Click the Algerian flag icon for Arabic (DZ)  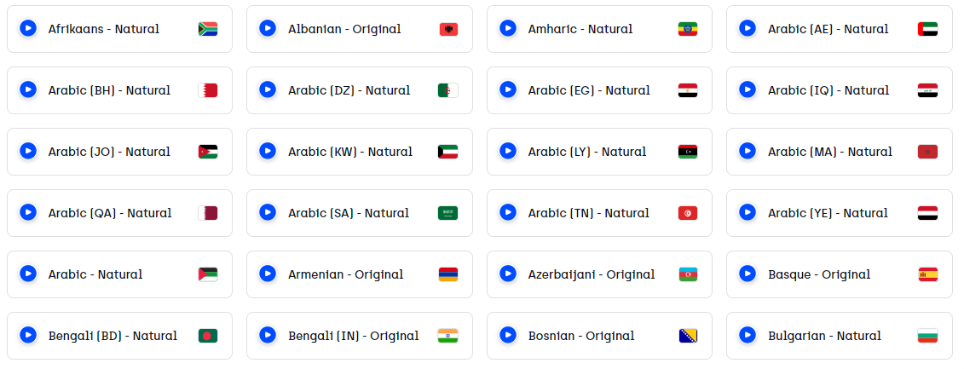click(x=447, y=90)
